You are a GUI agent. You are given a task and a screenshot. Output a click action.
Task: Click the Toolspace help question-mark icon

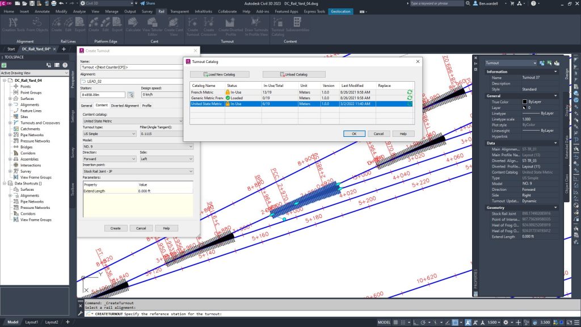(64, 65)
